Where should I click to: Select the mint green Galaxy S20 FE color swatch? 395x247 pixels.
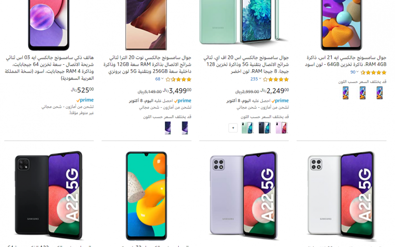click(x=247, y=128)
